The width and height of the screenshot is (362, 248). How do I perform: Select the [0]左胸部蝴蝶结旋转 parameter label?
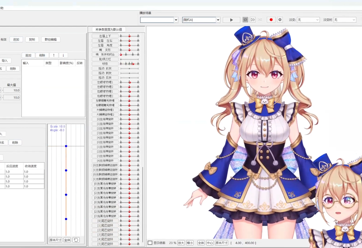(105, 165)
